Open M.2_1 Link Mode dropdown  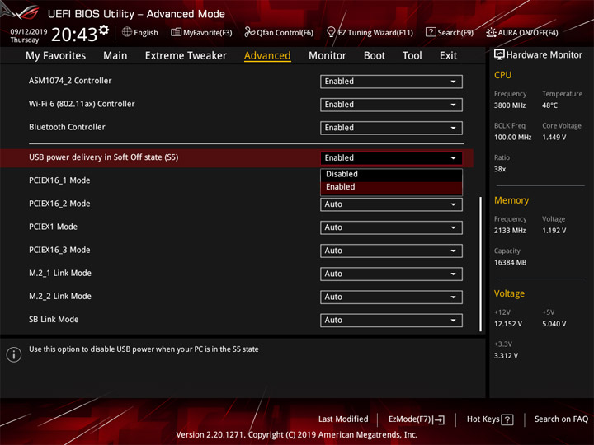[391, 274]
